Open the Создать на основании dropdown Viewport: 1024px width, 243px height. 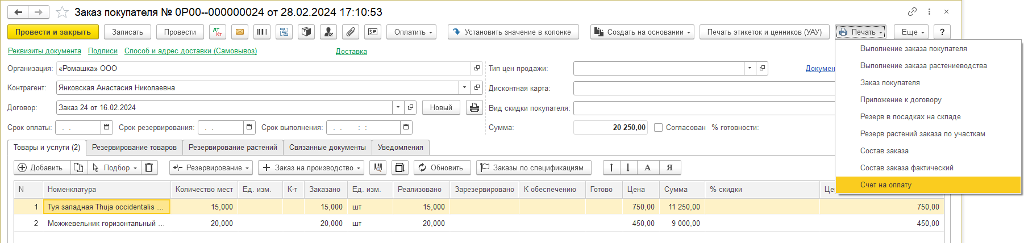642,32
